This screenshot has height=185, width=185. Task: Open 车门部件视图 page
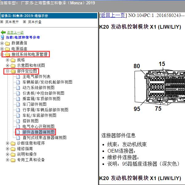[x=34, y=104]
